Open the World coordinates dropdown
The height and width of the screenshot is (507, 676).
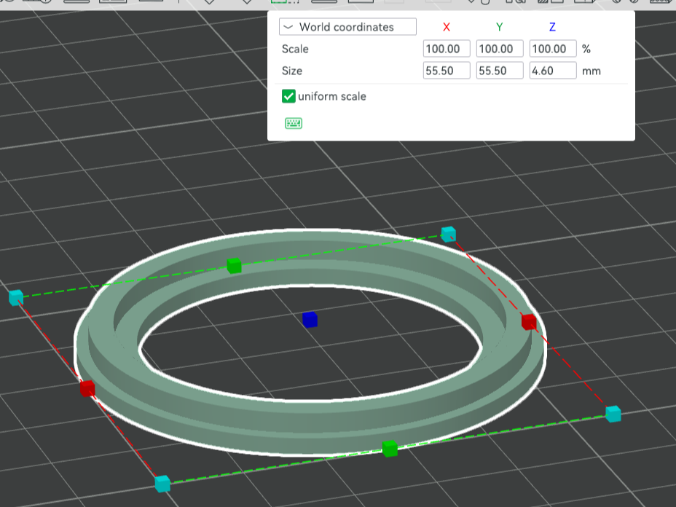[347, 27]
